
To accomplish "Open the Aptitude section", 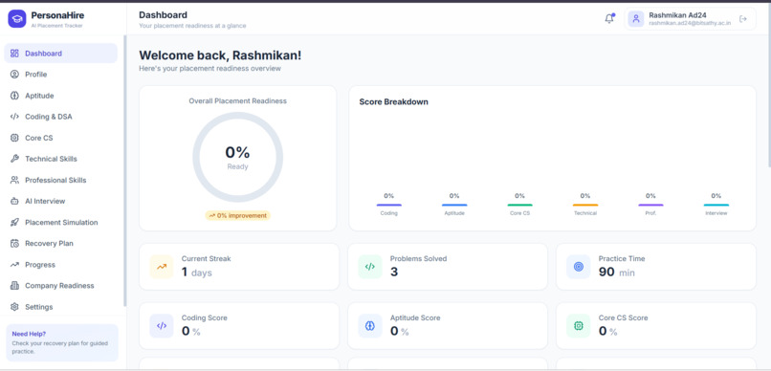I will (x=60, y=96).
